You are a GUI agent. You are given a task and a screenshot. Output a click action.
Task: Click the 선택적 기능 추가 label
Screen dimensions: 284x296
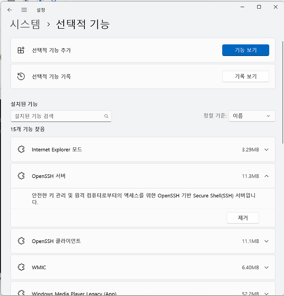tap(51, 50)
